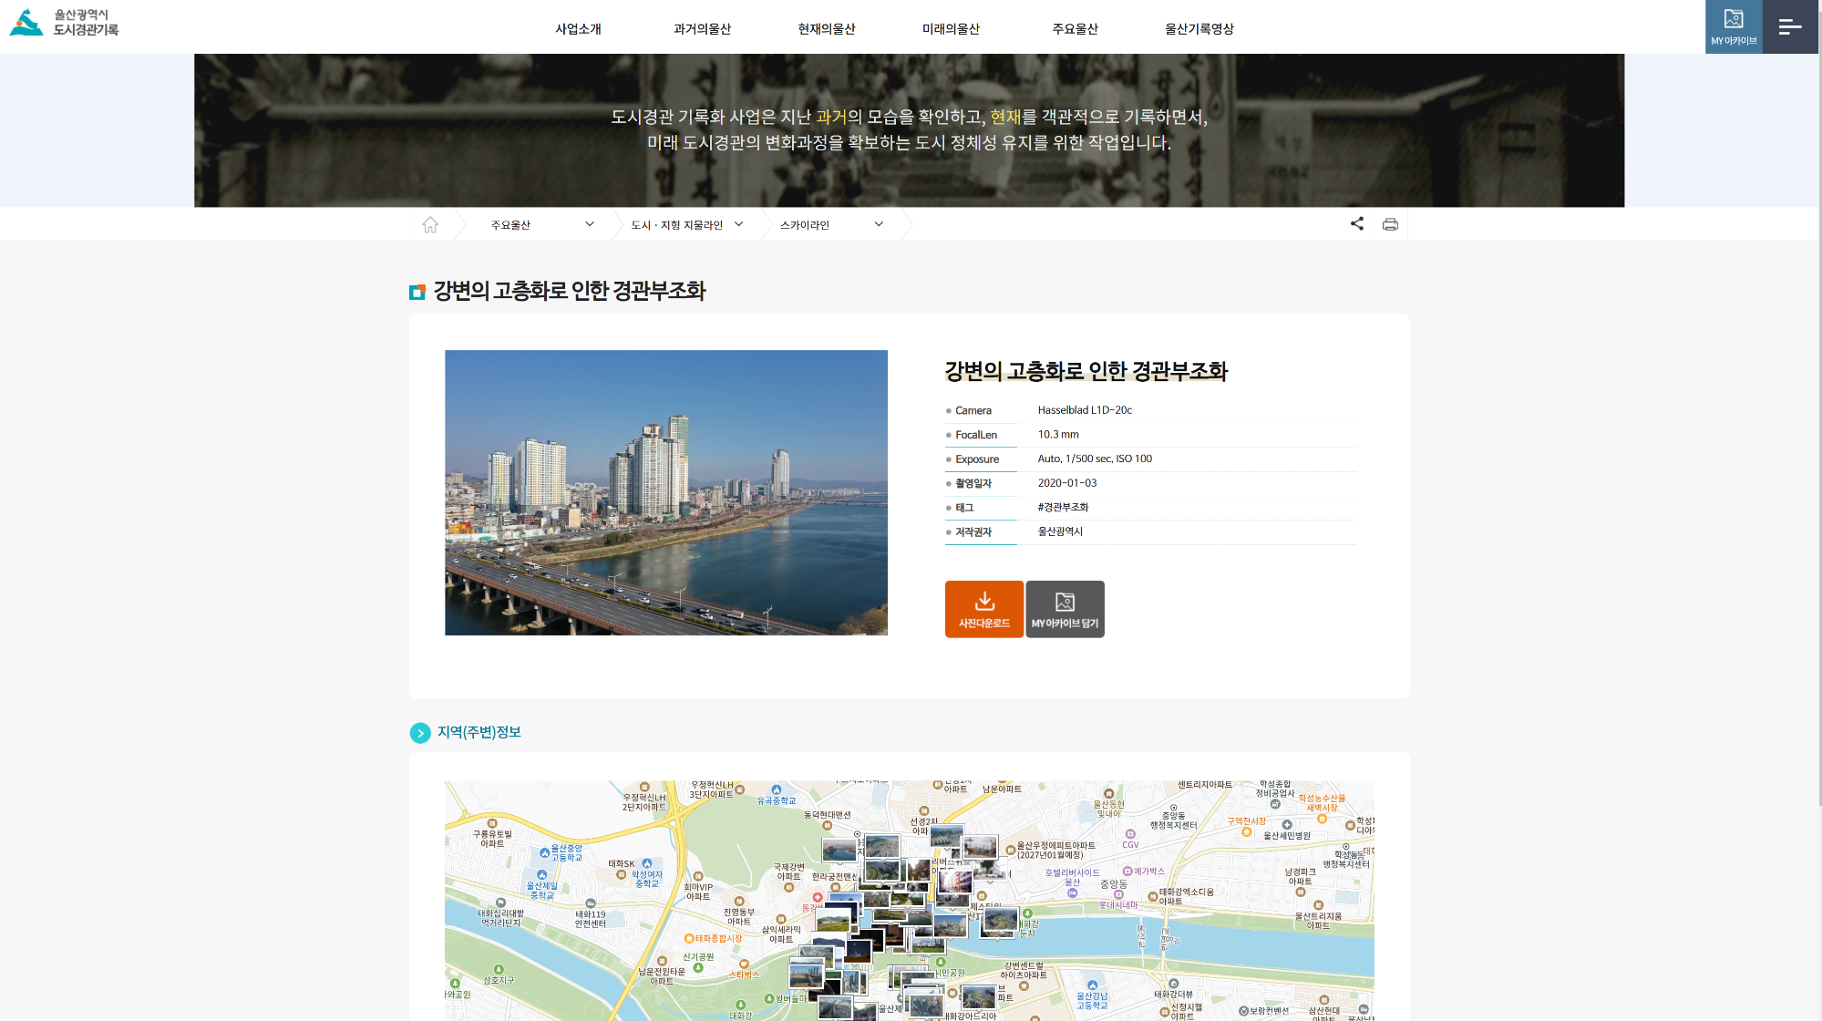Open the 과거의울산 menu
The height and width of the screenshot is (1021, 1822).
tap(702, 28)
